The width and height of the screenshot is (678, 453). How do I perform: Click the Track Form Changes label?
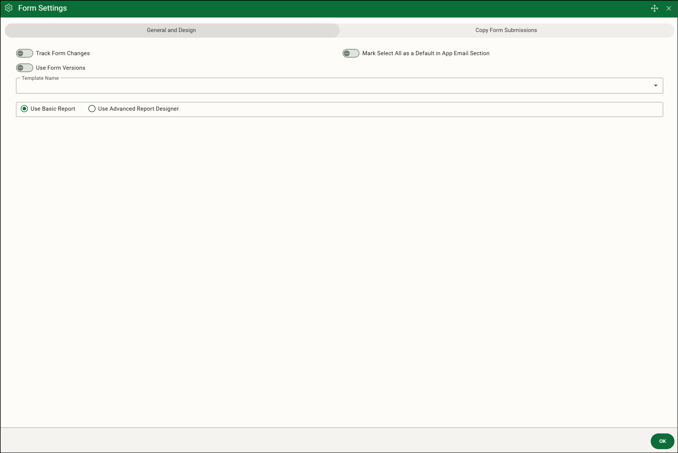(63, 53)
